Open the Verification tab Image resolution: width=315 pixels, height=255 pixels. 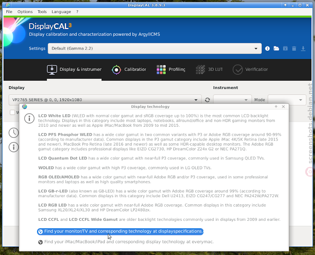point(250,70)
